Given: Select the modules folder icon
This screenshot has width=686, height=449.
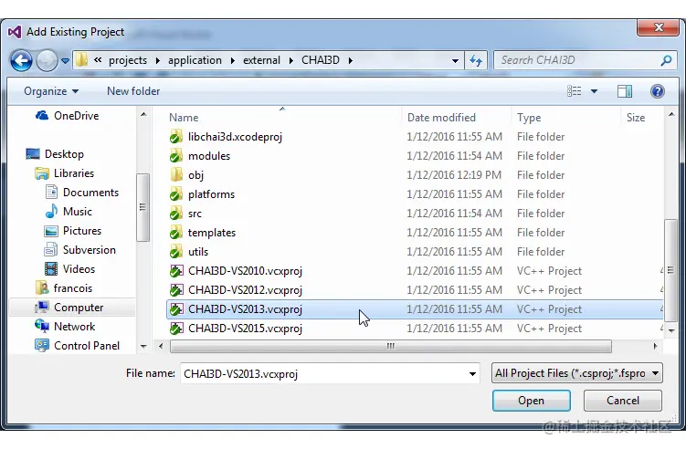Looking at the screenshot, I should coord(176,156).
